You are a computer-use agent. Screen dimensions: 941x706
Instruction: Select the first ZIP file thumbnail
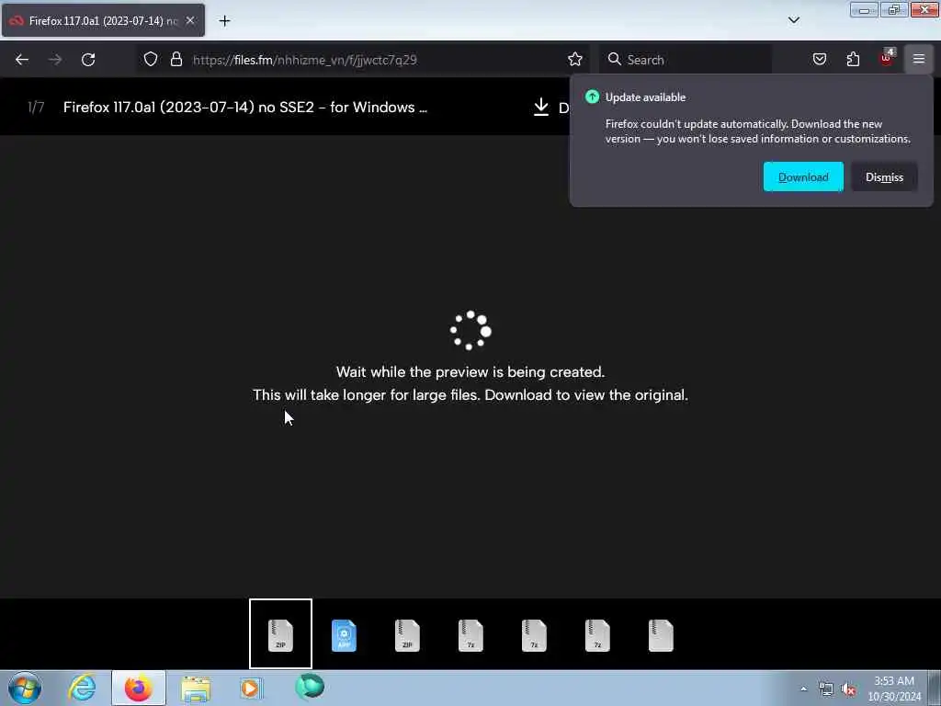(280, 634)
